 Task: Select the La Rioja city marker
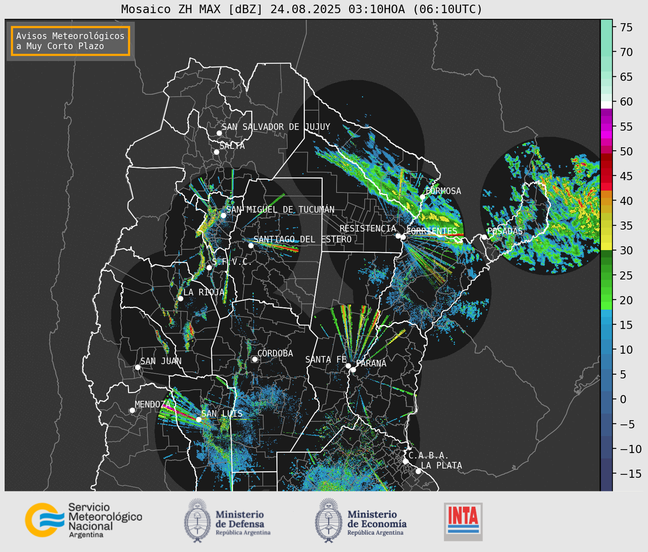click(180, 298)
